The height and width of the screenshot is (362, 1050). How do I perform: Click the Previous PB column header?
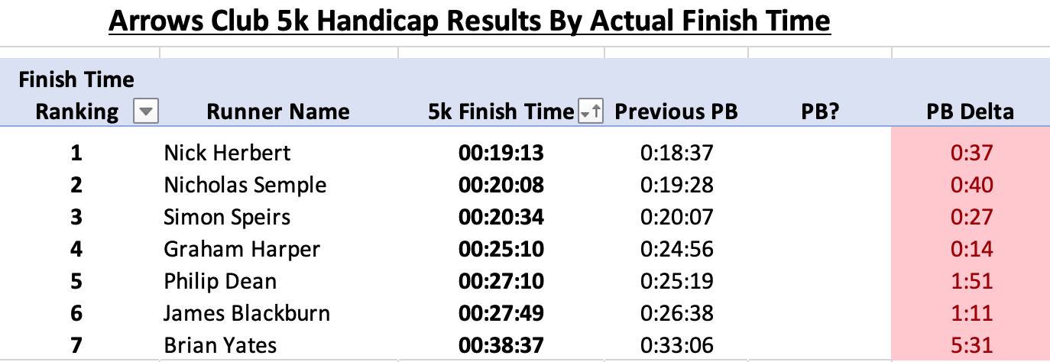point(676,112)
